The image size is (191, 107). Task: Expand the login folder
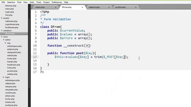coord(4,77)
